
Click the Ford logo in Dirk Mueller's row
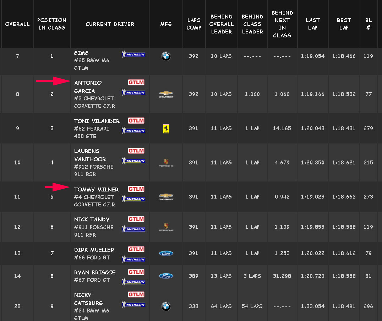(x=166, y=253)
